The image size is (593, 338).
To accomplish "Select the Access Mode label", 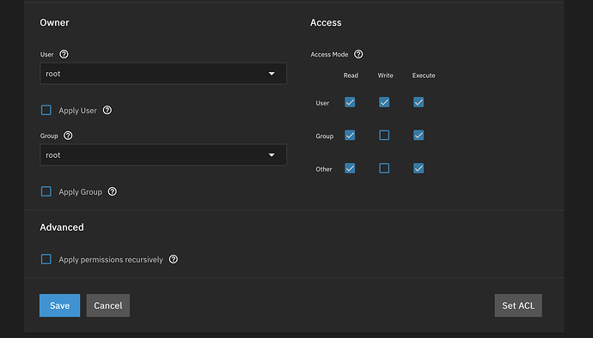I will pos(329,54).
